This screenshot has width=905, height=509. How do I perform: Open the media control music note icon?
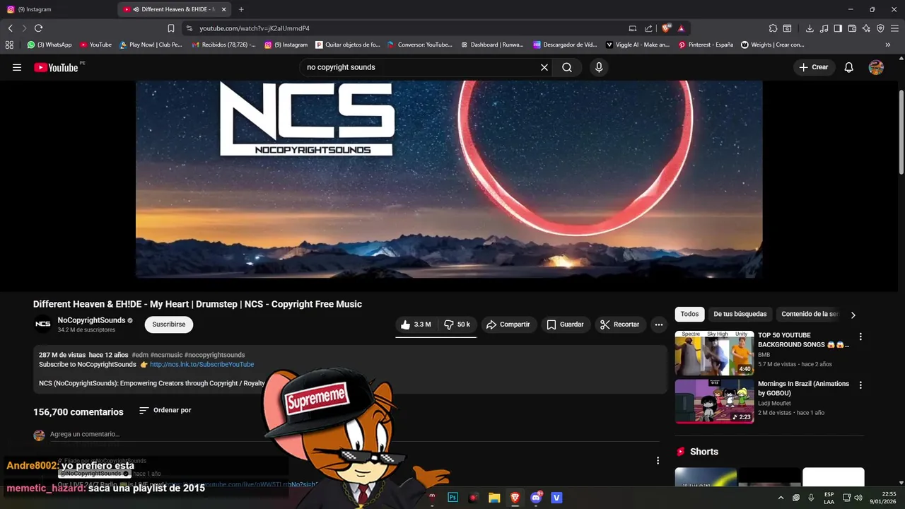pos(824,28)
